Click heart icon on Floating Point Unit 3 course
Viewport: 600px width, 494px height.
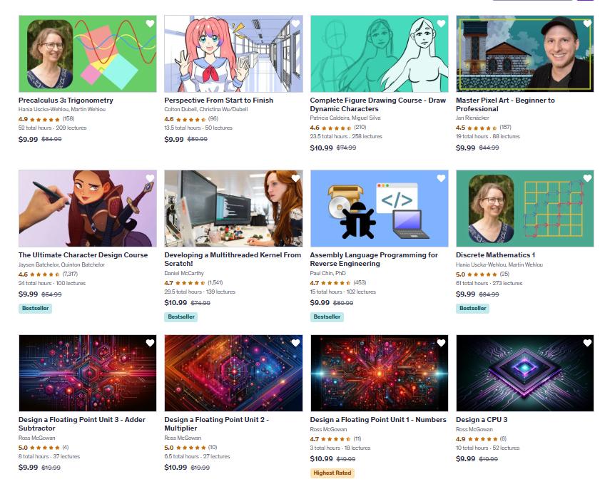[x=150, y=343]
